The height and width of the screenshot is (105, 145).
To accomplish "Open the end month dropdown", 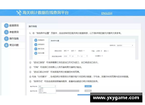I will tap(84, 56).
